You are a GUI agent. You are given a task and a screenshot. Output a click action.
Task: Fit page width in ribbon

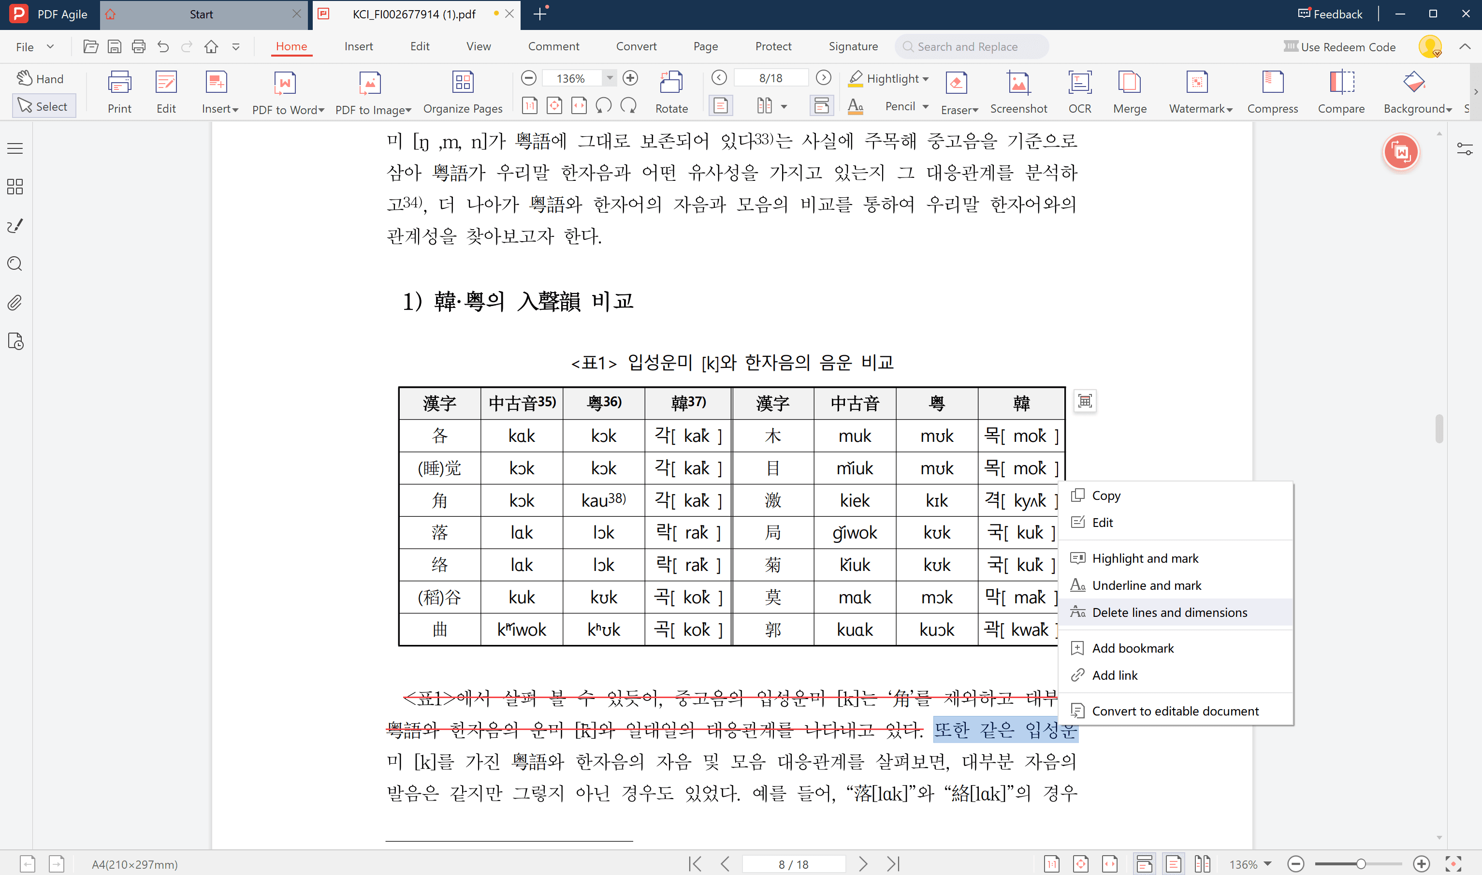click(x=579, y=105)
